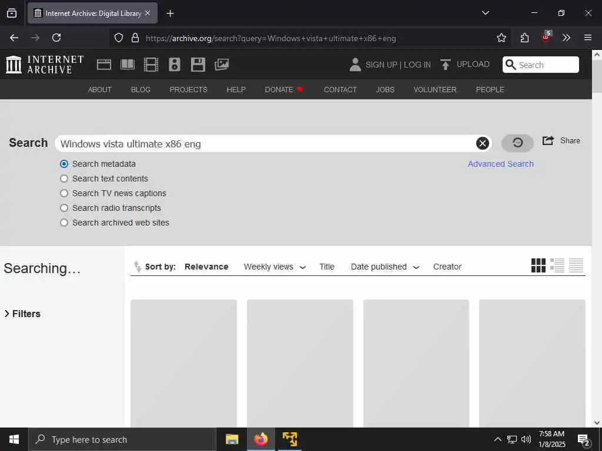Select Search archived web sites option
The height and width of the screenshot is (451, 602).
(64, 223)
